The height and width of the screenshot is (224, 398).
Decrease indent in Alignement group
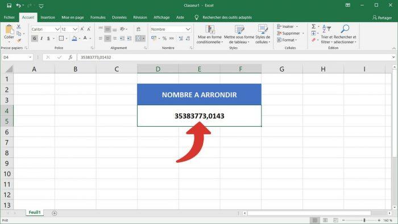pos(122,38)
